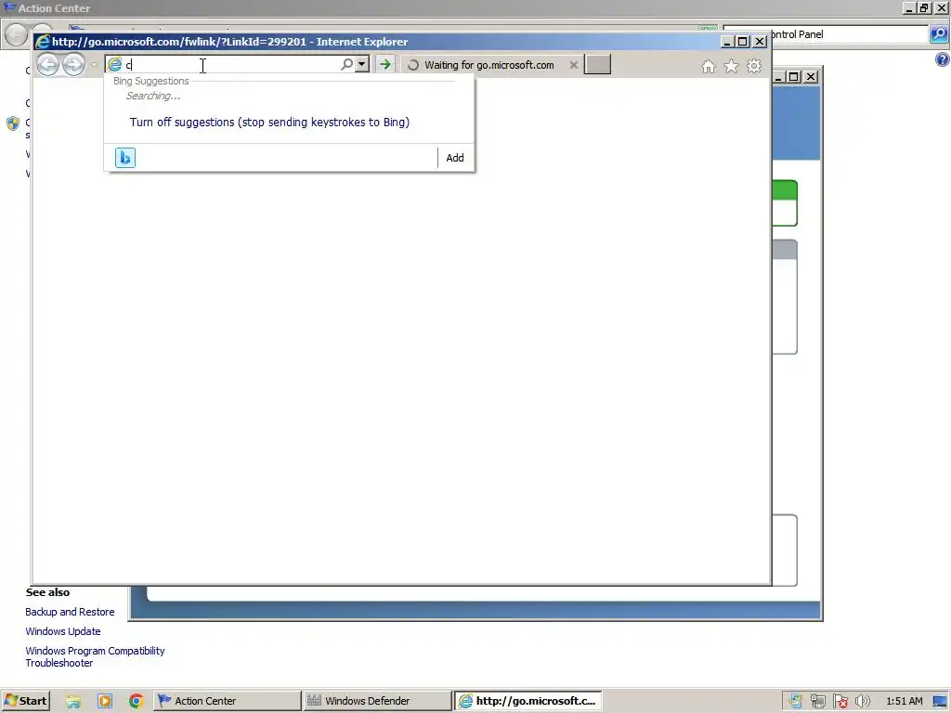Click 'Bing Suggestions' header text
The height and width of the screenshot is (713, 951).
click(151, 82)
